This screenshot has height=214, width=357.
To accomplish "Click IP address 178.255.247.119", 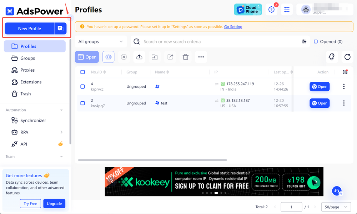I will point(240,84).
